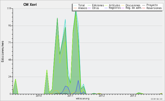Image resolution: width=165 pixels, height=101 pixels.
Task: Click the 2013 x-axis label
Action: click(x=133, y=96)
